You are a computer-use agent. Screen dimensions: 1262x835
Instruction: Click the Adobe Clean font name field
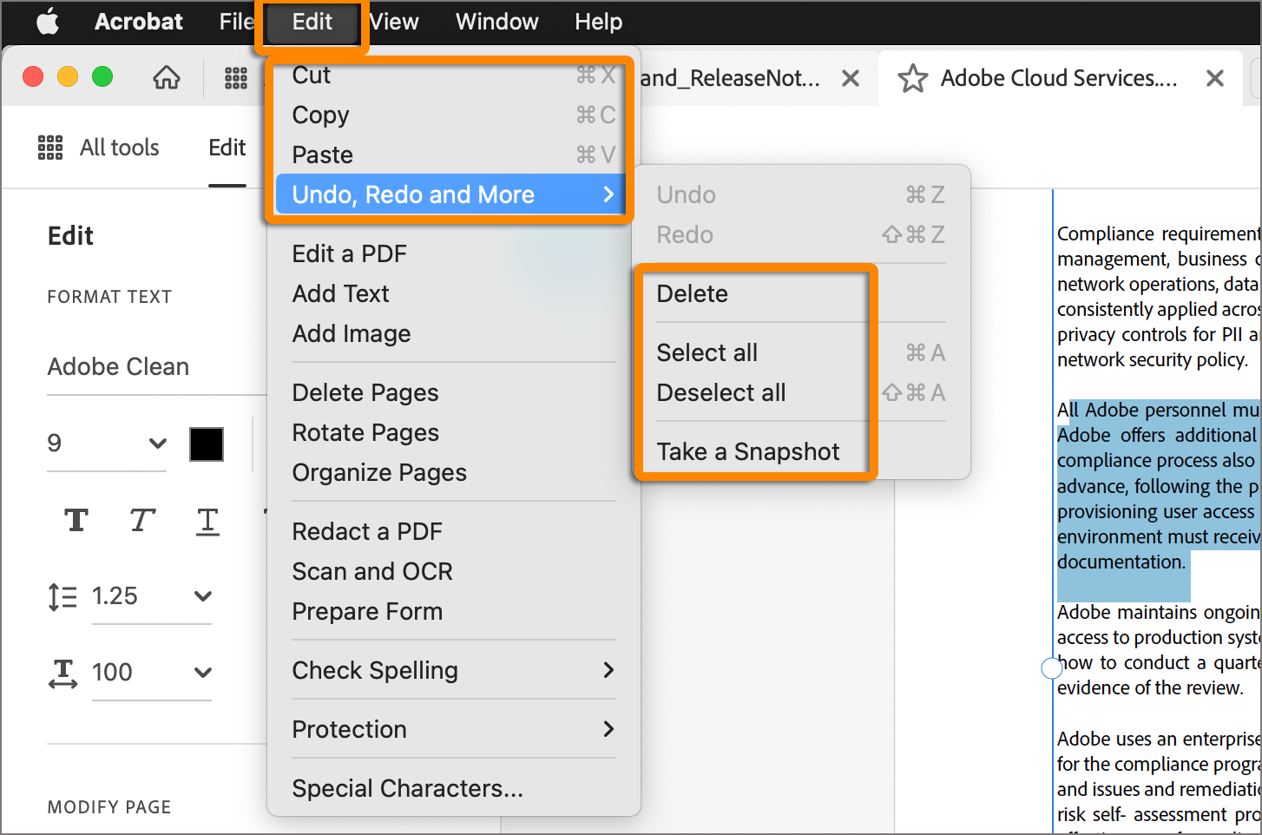click(x=118, y=366)
